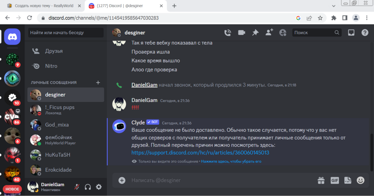Viewport: 374px width, 196px height.
Task: Bookmark this page with star
Action: click(320, 18)
